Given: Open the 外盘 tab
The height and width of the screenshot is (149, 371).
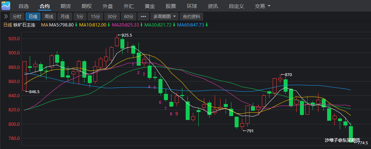Looking at the screenshot, I should (x=108, y=6).
